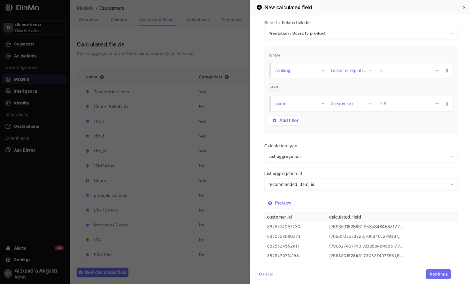The image size is (470, 284).
Task: Open the Alerts bell in sidebar
Action: pos(8,248)
